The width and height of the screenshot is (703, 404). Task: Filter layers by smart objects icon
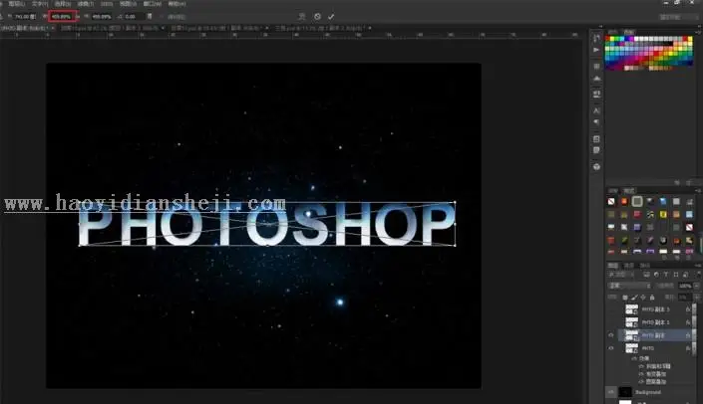point(685,275)
